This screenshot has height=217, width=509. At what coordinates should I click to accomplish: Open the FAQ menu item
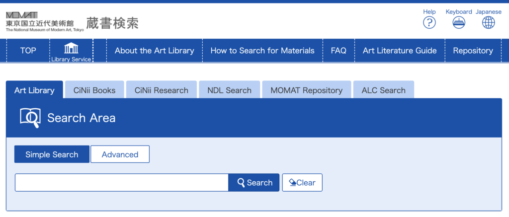pyautogui.click(x=339, y=51)
